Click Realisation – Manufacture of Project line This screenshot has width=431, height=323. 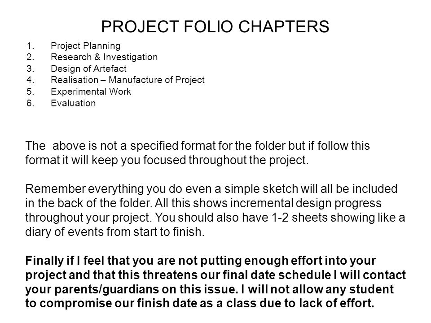tap(128, 80)
